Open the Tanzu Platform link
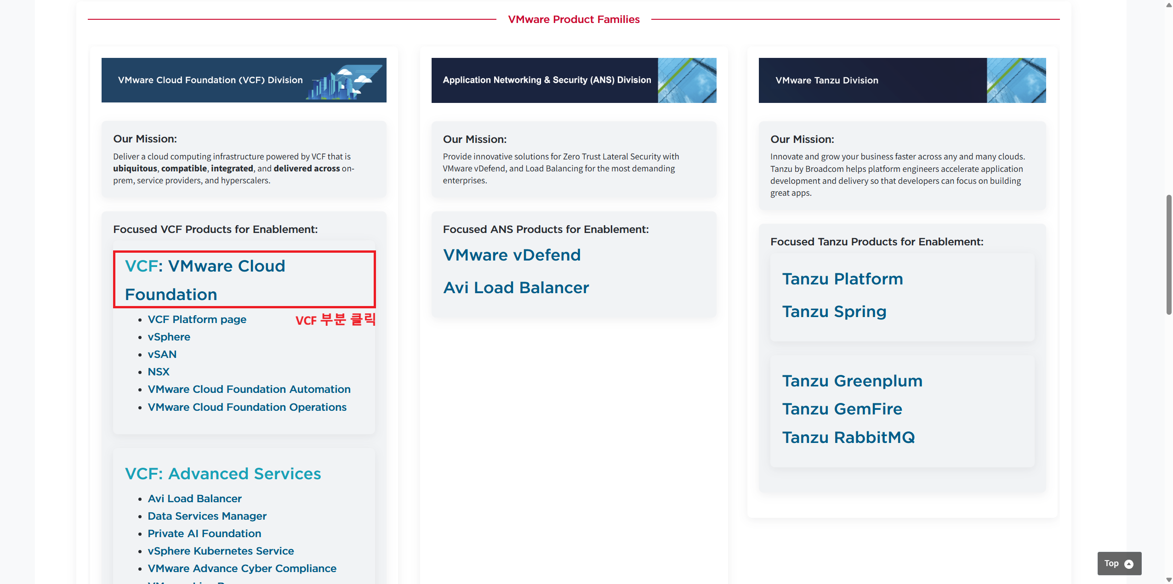 (842, 279)
